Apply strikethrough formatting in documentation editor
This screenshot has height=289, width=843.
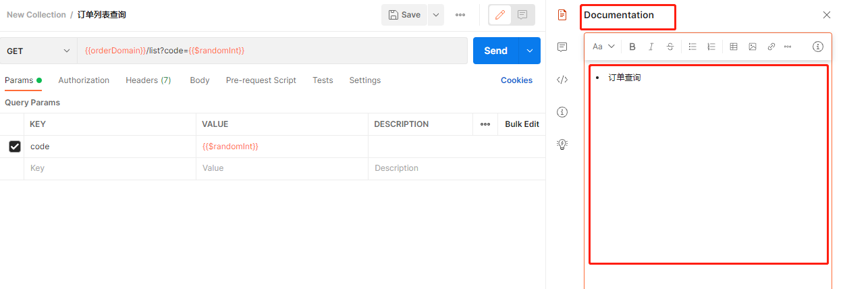[x=670, y=47]
